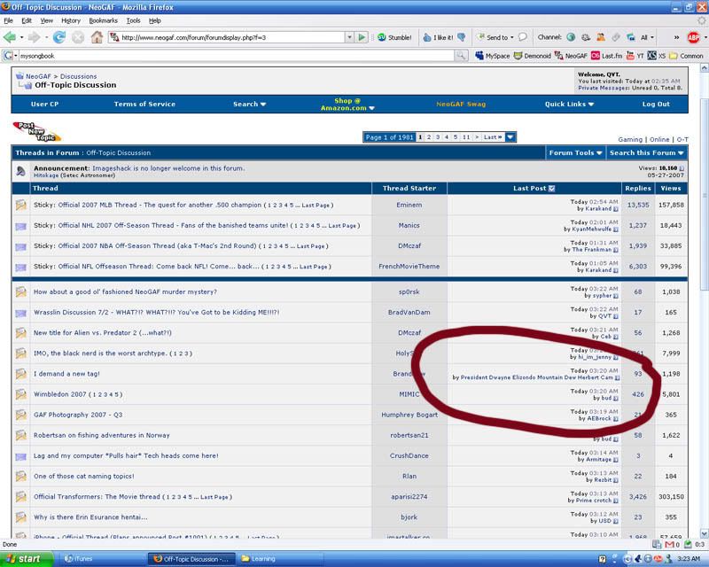Click the Log Out link
Screen dimensions: 709x567
tap(656, 104)
